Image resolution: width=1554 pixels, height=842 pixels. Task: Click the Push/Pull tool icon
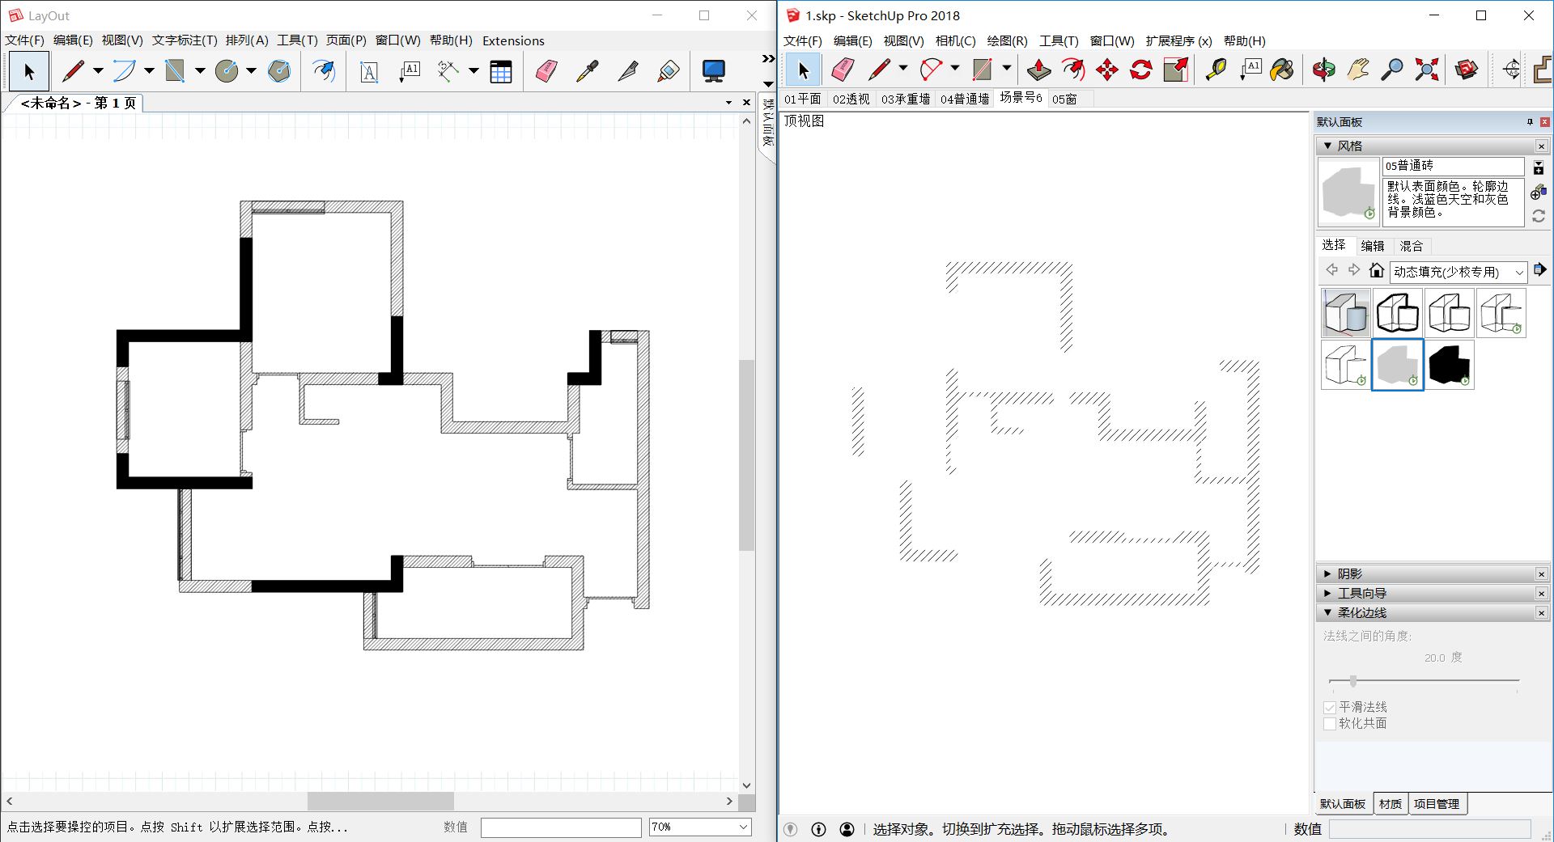pyautogui.click(x=1038, y=70)
